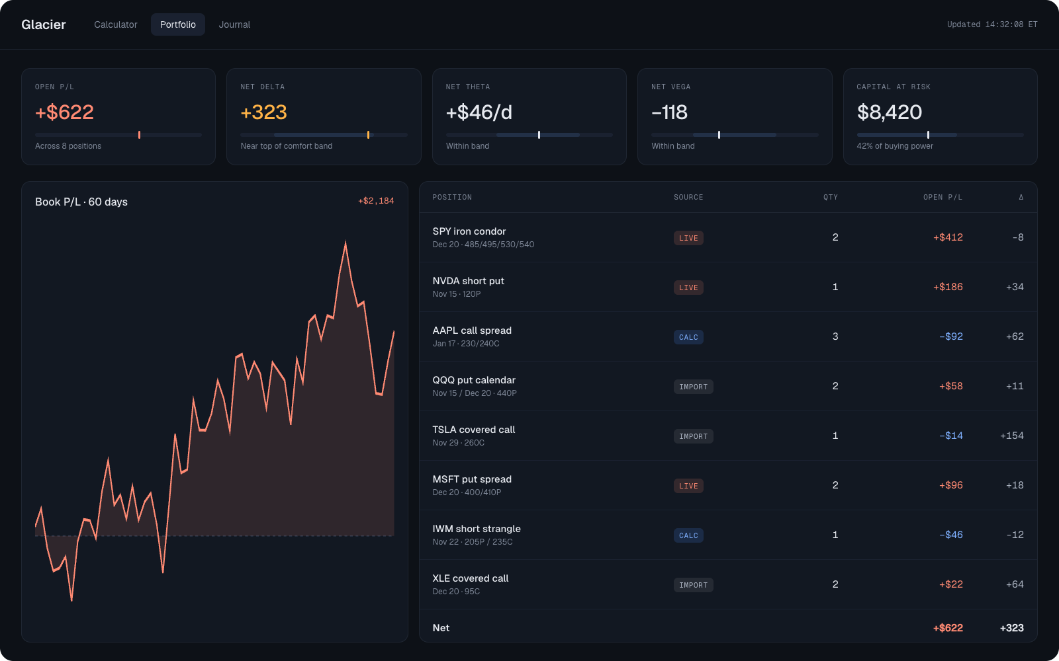Open the SPY iron condor position
This screenshot has height=661, width=1059.
click(x=728, y=237)
